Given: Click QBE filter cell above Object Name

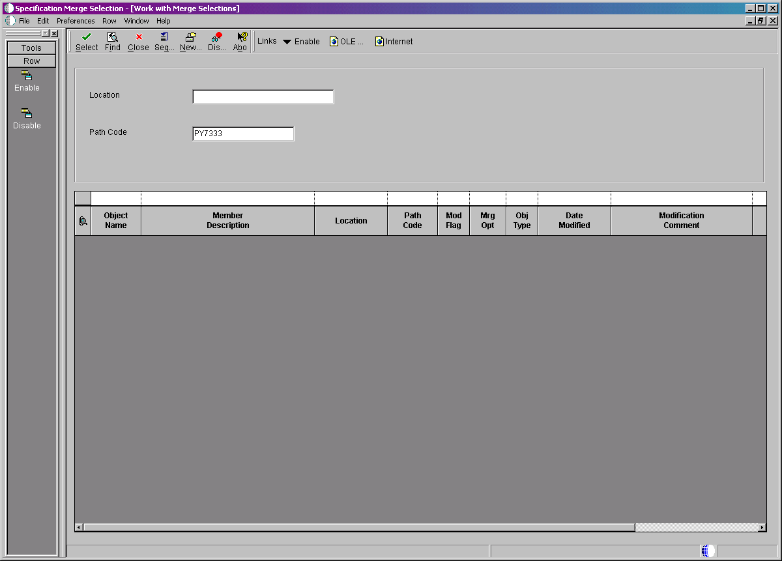Looking at the screenshot, I should (116, 198).
